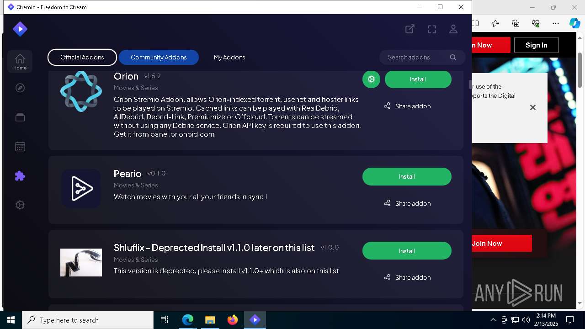The image size is (585, 329).
Task: Click the search magnifier icon
Action: click(x=453, y=57)
